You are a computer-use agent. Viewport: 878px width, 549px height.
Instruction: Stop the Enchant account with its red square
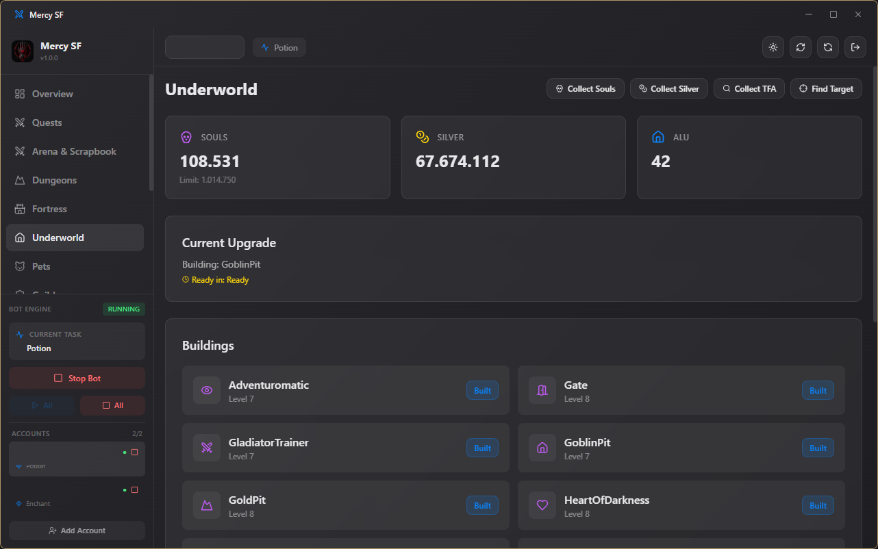[134, 489]
